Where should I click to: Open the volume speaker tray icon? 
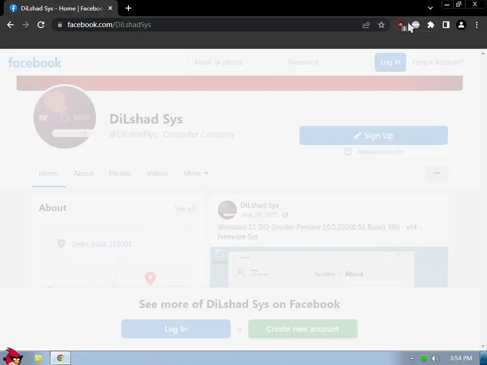click(x=435, y=358)
